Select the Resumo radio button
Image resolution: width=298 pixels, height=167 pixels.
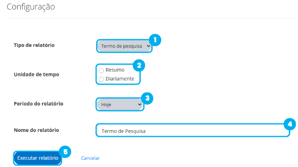click(x=101, y=71)
